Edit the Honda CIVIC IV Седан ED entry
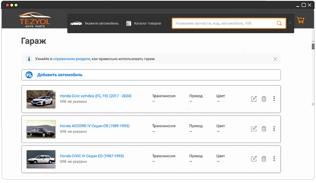This screenshot has height=183, width=316. pos(254,159)
